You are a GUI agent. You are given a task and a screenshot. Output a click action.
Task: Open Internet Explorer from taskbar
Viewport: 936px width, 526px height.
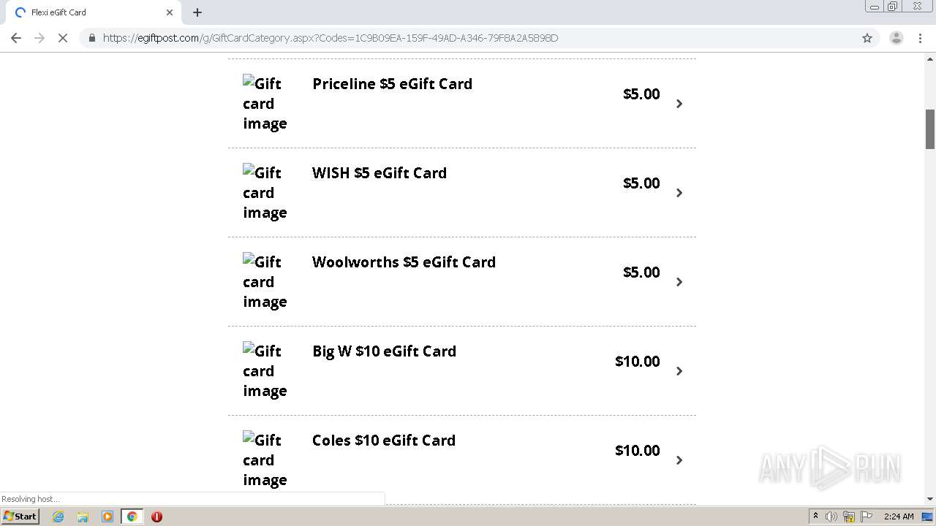(x=58, y=517)
